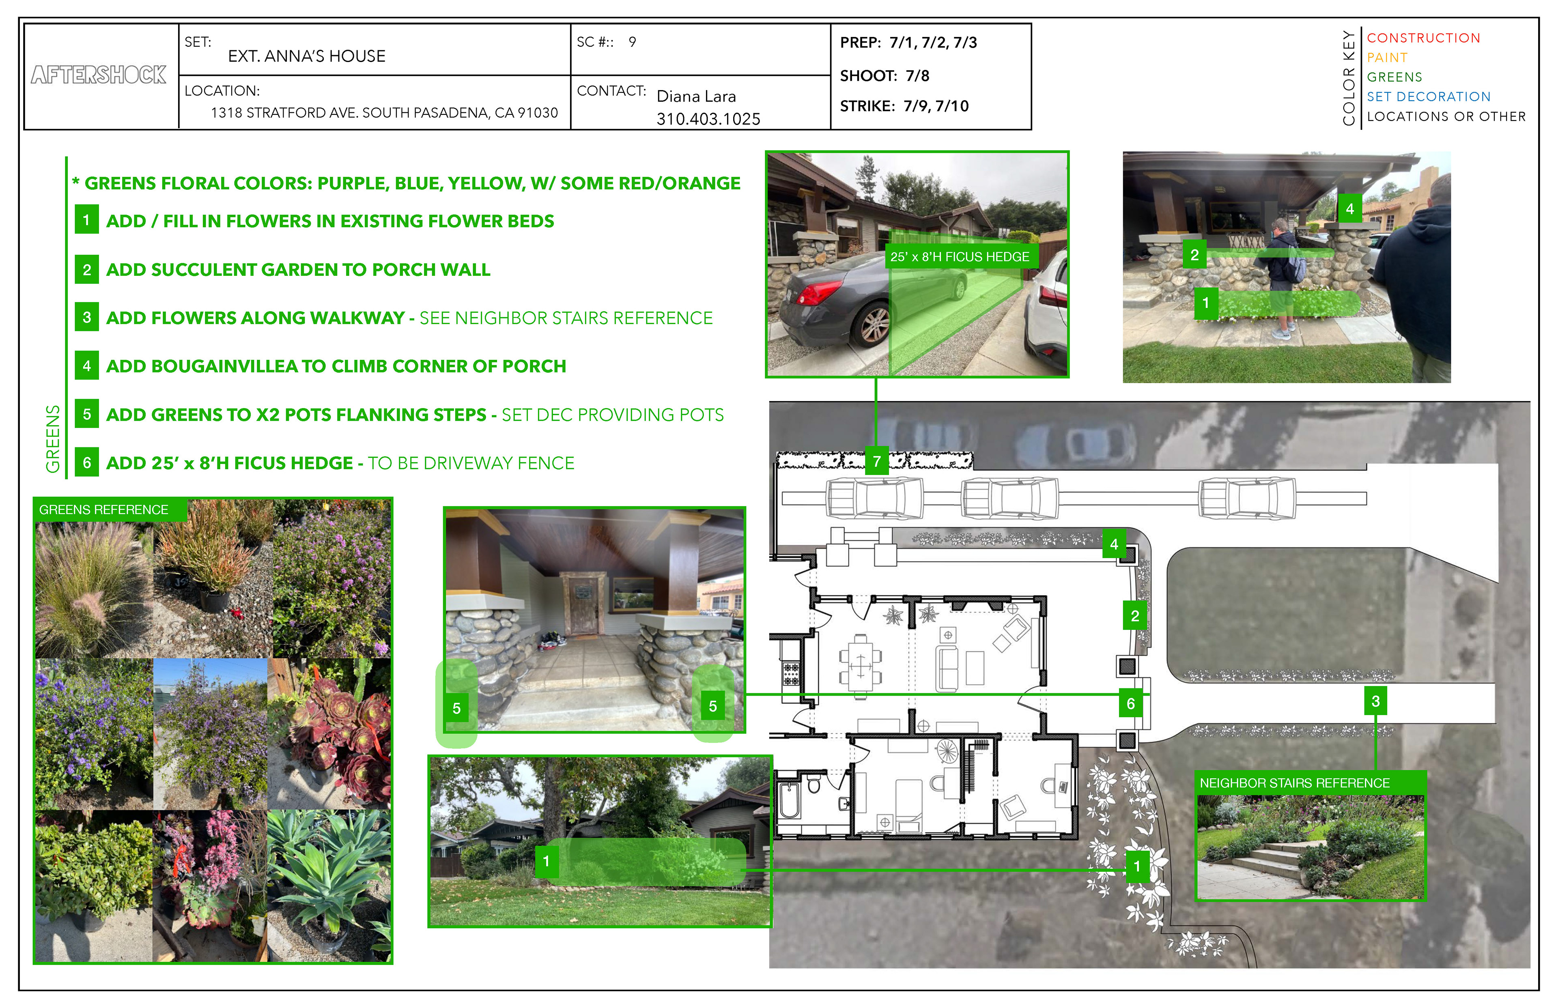Click the green number 6 legend badge

pos(86,463)
